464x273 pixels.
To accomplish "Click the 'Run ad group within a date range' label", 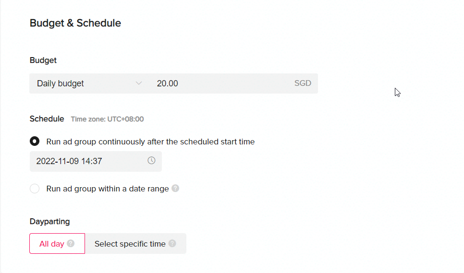I will pyautogui.click(x=108, y=189).
